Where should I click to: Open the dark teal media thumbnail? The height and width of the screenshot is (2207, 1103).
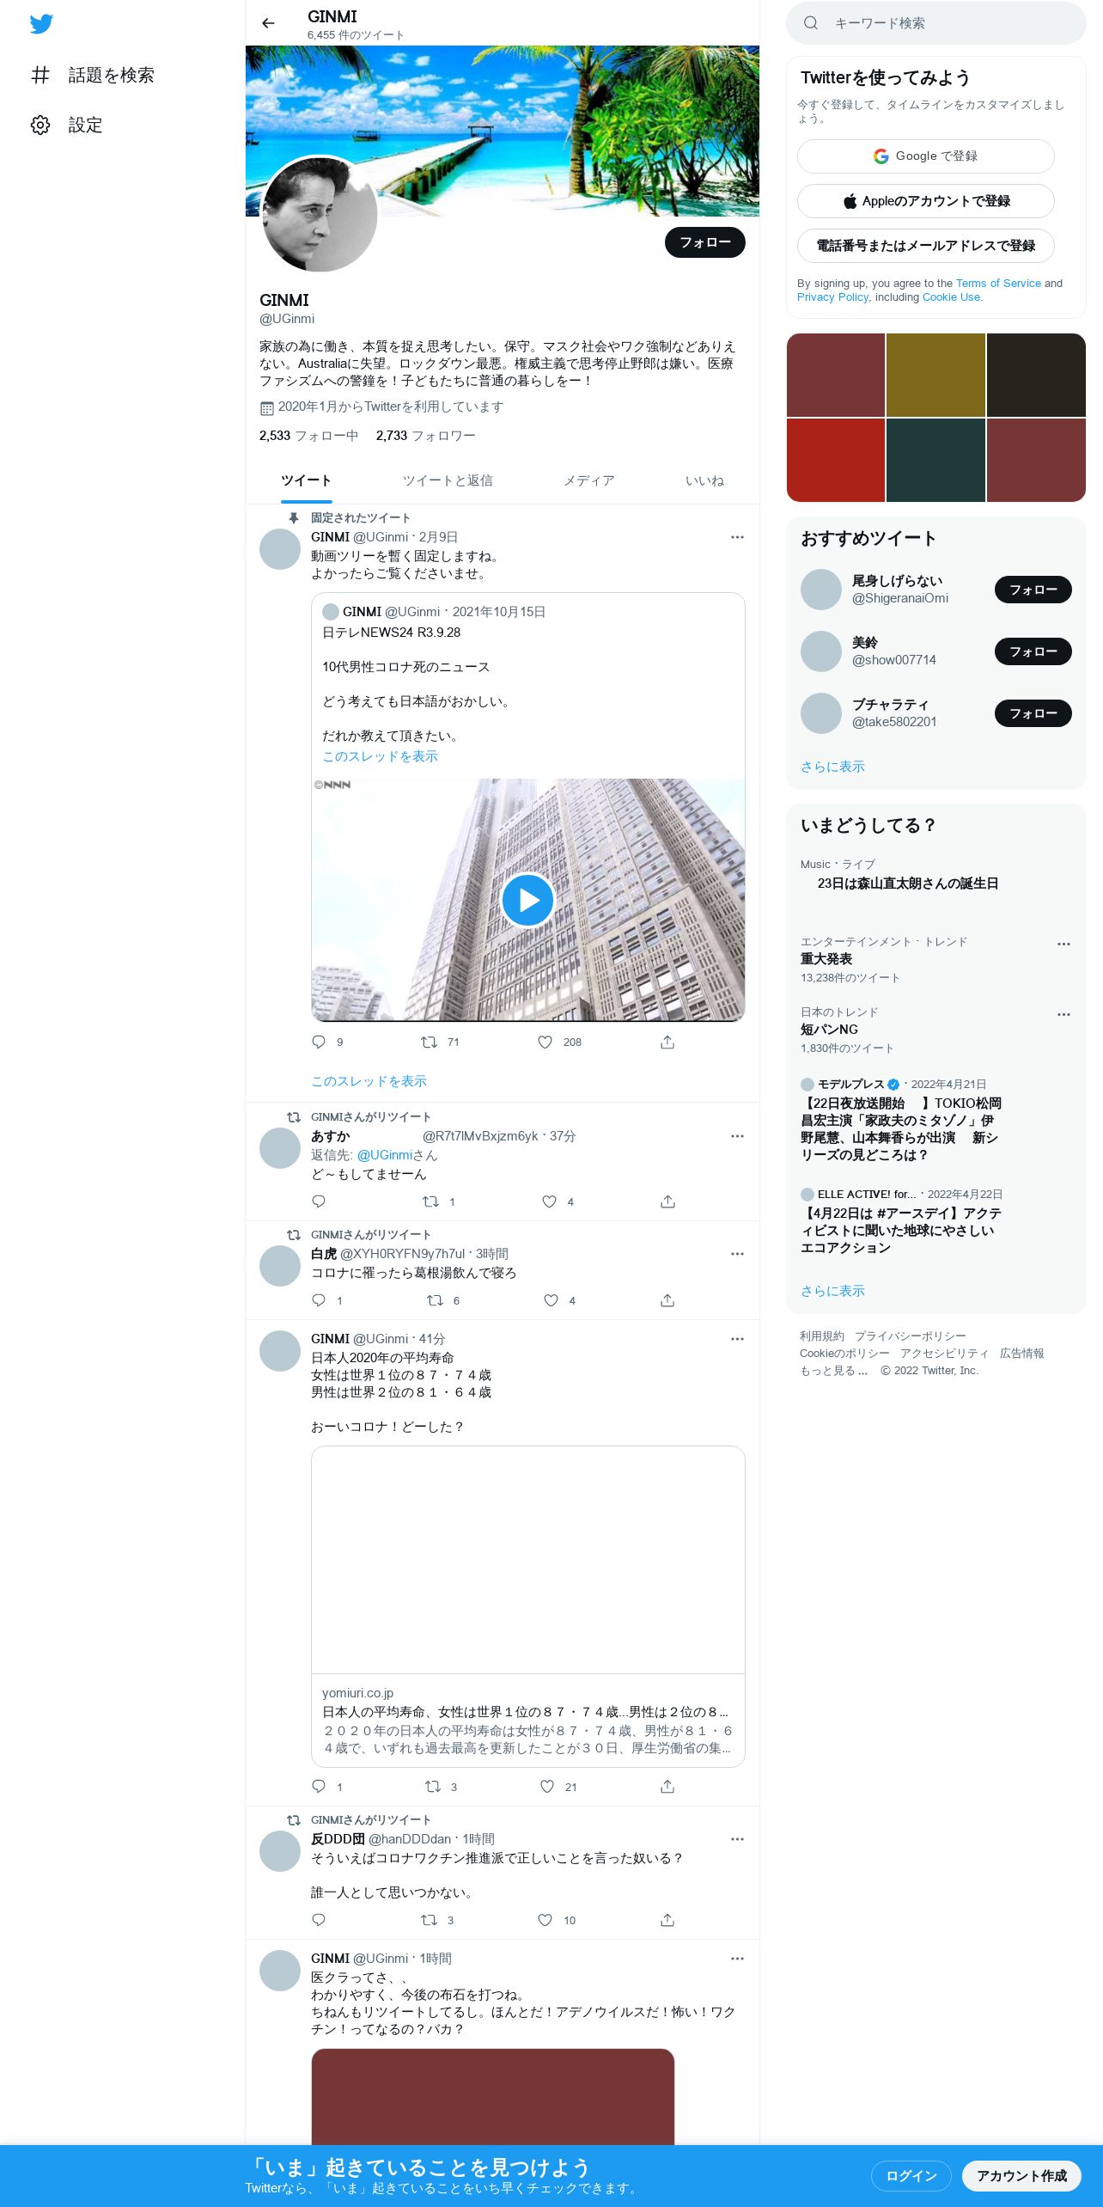point(935,460)
